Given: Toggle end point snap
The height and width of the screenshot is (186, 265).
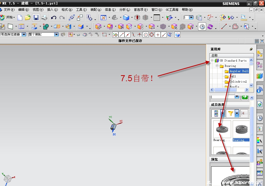Looking at the screenshot, I should click(122, 35).
